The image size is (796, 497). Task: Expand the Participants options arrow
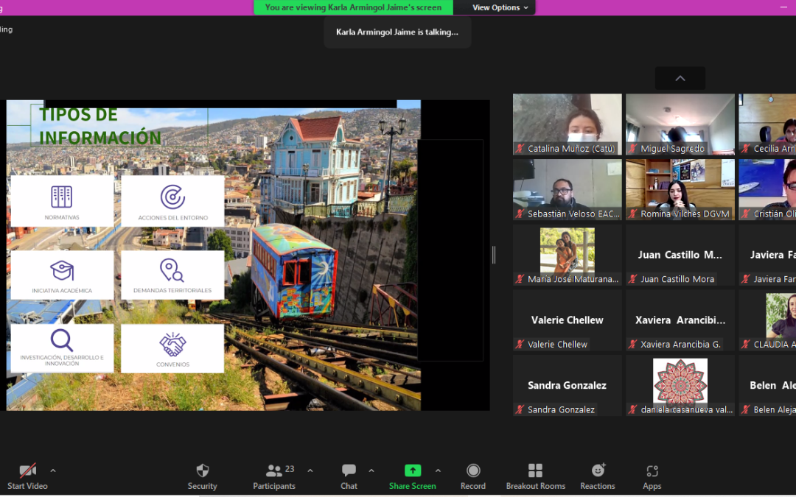[310, 470]
